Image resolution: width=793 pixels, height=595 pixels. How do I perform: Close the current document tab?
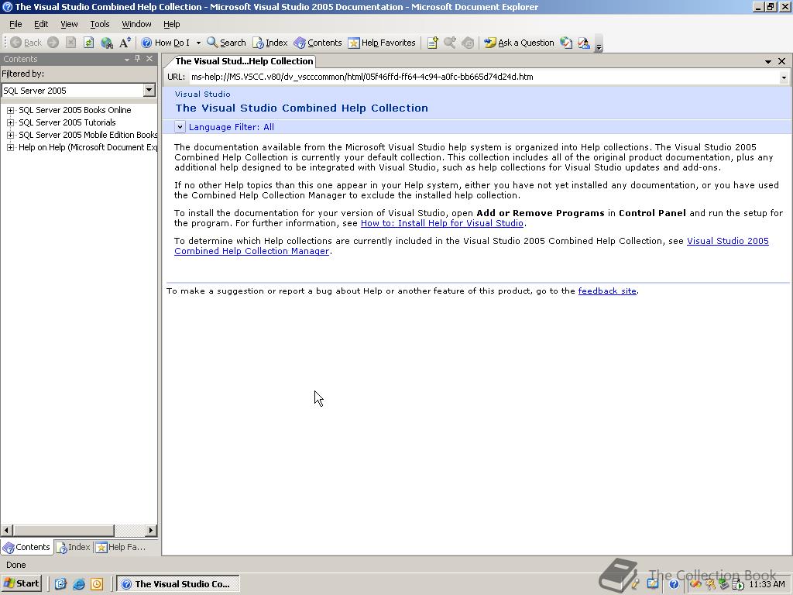click(x=782, y=61)
